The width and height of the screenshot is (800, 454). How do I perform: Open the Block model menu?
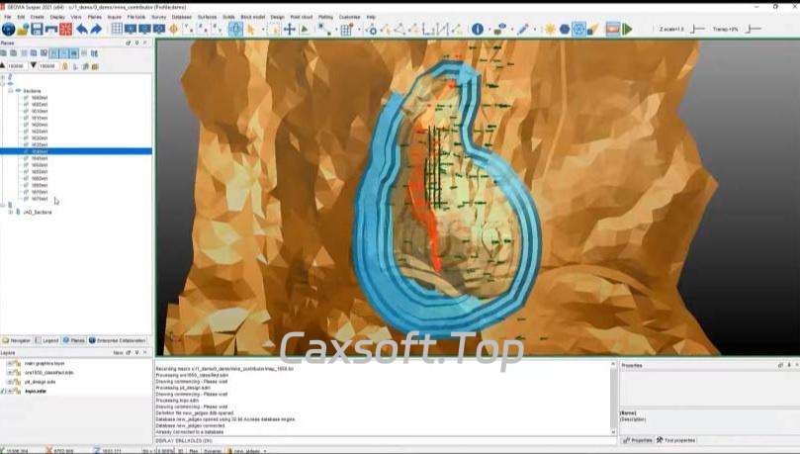(x=252, y=17)
